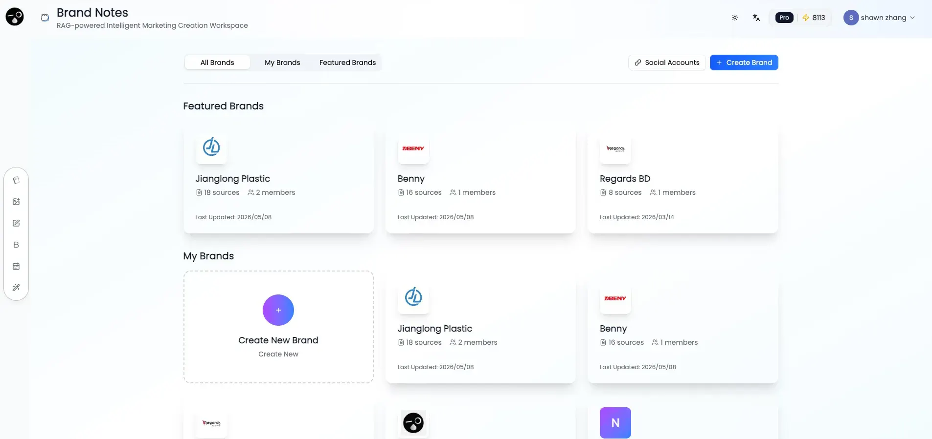Click "8 sources" on the Regards BD card
Image resolution: width=932 pixels, height=439 pixels.
tap(621, 192)
